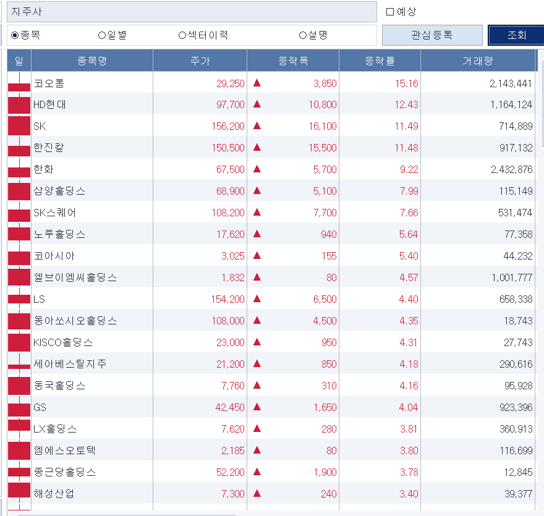Select the 삼양홀딩스 stock name
544x516 pixels.
(59, 191)
